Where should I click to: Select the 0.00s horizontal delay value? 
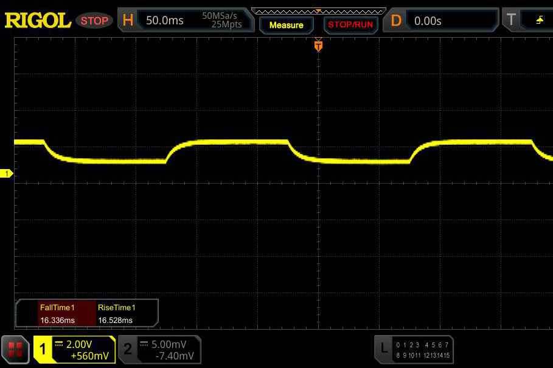[x=428, y=21]
